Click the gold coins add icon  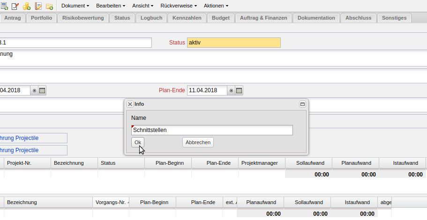[27, 6]
